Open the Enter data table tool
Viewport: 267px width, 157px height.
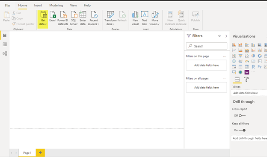[83, 18]
